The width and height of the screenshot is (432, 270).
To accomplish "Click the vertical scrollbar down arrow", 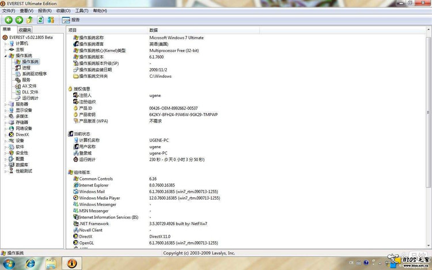I will [x=429, y=245].
